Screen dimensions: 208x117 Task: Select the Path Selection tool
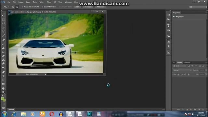click(3, 80)
